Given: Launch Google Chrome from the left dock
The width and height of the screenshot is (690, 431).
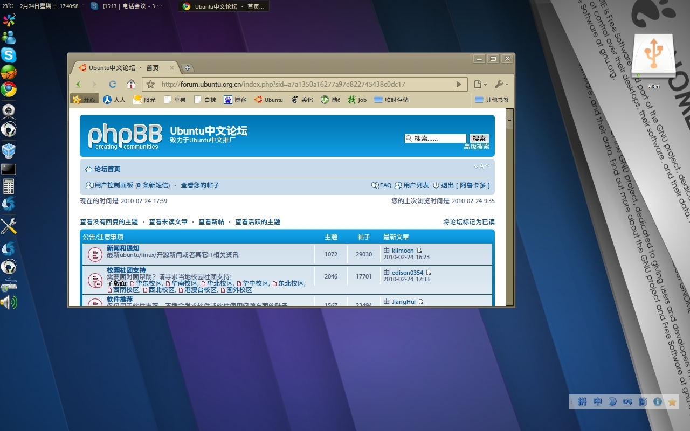Looking at the screenshot, I should tap(9, 89).
